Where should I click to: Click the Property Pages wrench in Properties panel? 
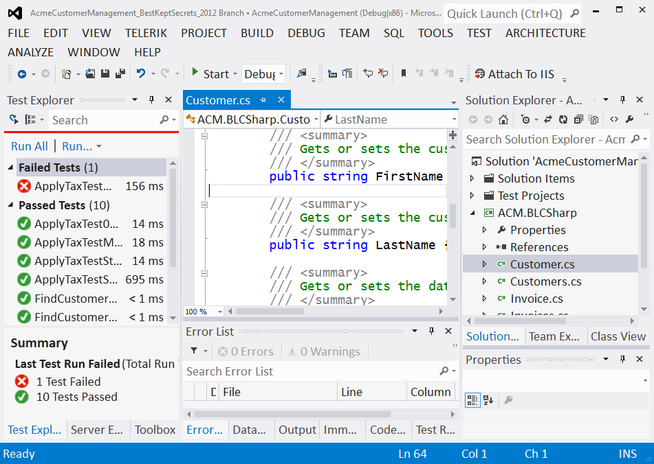(508, 400)
